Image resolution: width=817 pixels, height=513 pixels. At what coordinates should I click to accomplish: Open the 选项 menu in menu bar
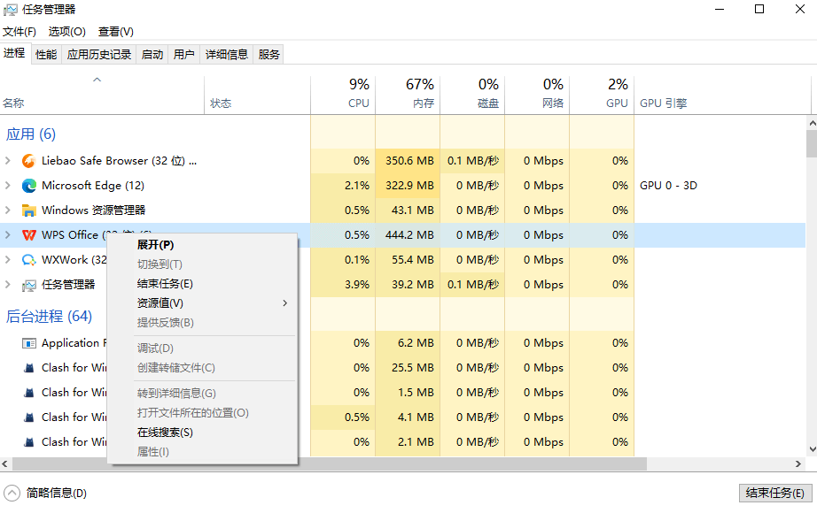[66, 32]
